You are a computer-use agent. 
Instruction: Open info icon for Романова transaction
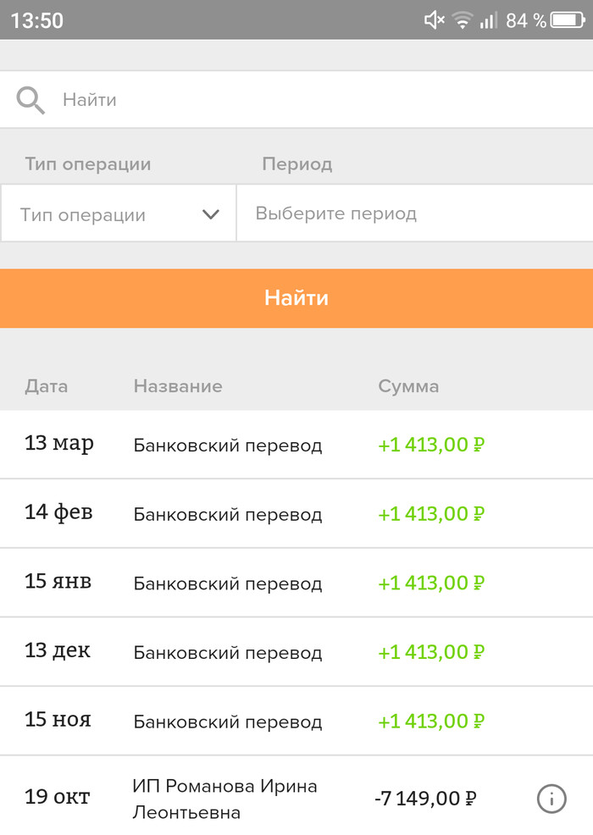pos(551,799)
